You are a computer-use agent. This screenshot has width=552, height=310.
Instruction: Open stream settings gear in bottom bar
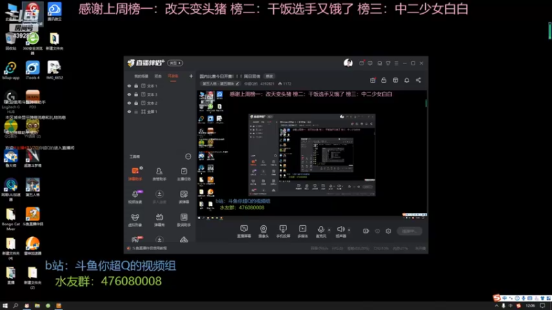click(388, 231)
